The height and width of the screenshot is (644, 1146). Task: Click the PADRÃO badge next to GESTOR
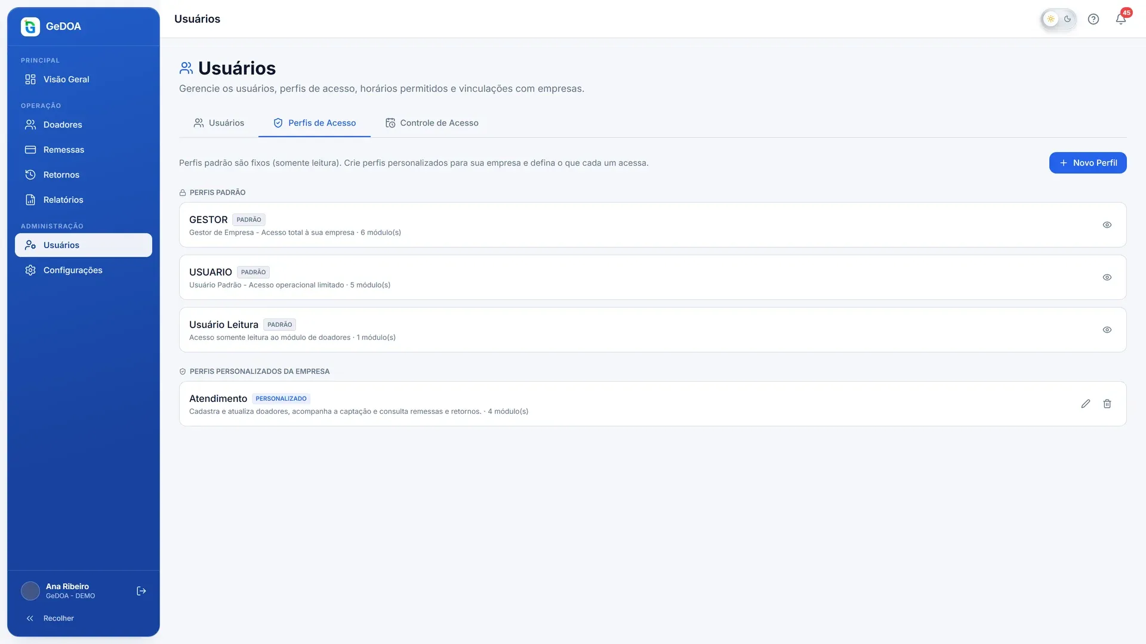coord(249,219)
